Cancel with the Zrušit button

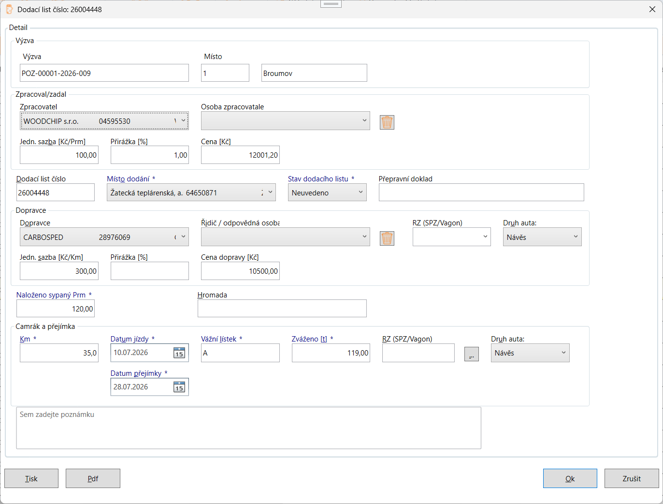coord(632,478)
